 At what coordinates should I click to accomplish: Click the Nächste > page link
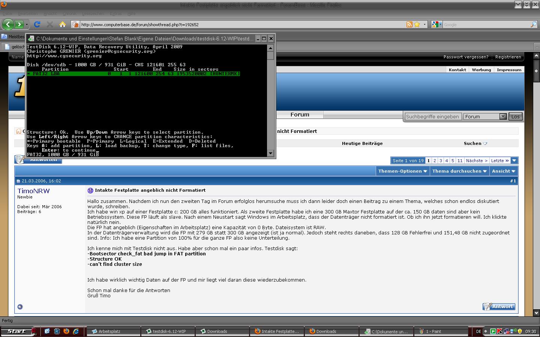coord(477,161)
